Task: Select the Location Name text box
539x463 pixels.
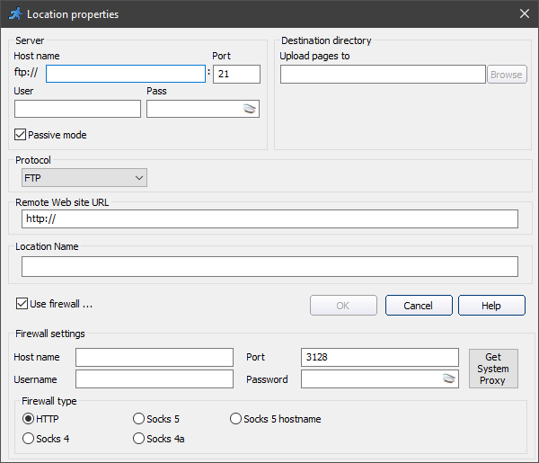Action: (x=269, y=266)
